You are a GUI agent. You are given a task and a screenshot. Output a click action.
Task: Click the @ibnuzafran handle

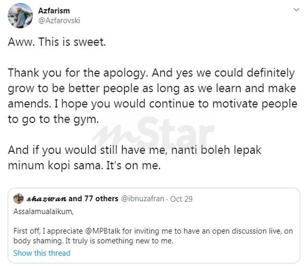[143, 198]
